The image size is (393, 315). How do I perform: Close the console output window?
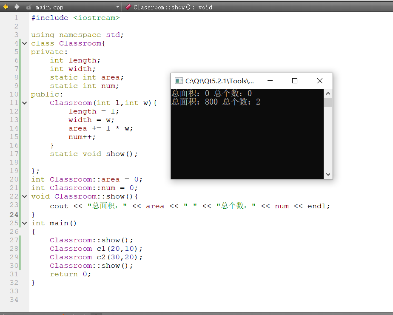click(x=319, y=81)
